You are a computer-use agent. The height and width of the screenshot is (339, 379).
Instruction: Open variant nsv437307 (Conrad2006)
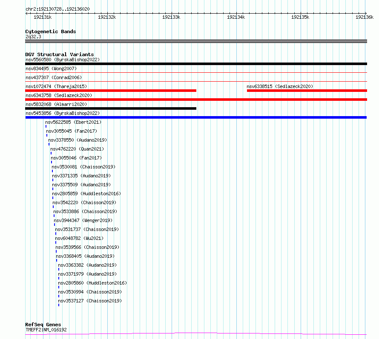(x=54, y=77)
